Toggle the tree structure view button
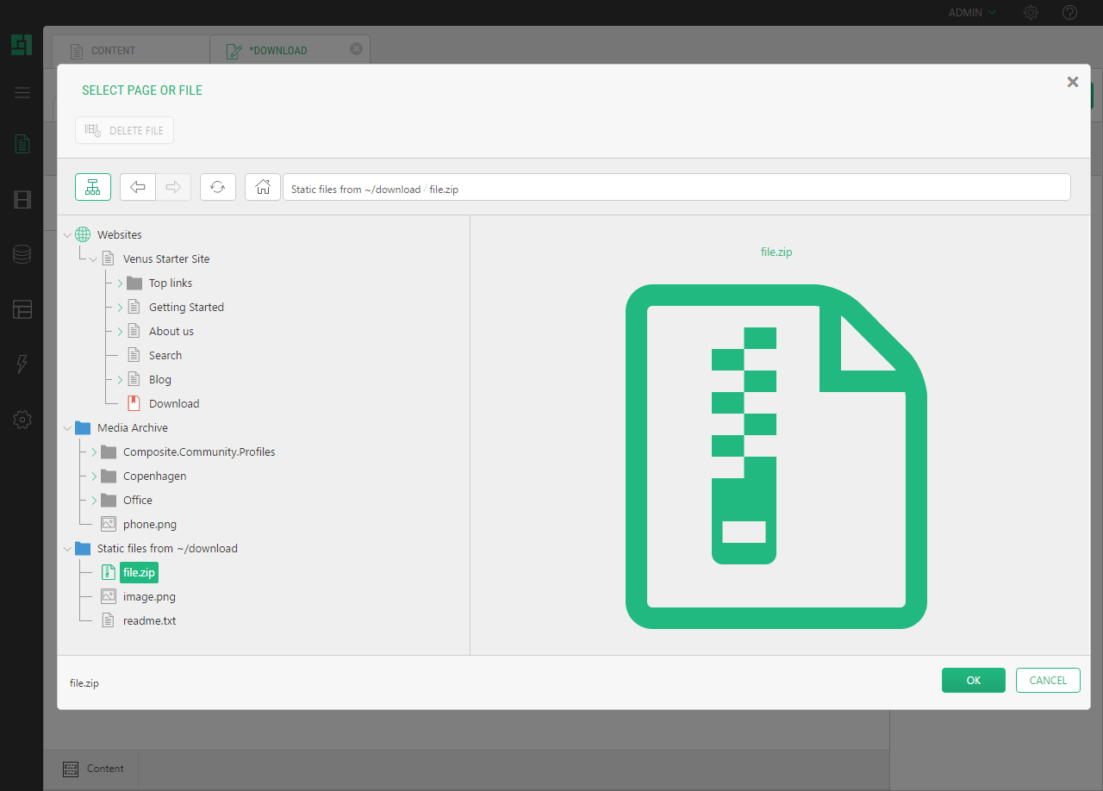Viewport: 1103px width, 791px height. point(93,187)
